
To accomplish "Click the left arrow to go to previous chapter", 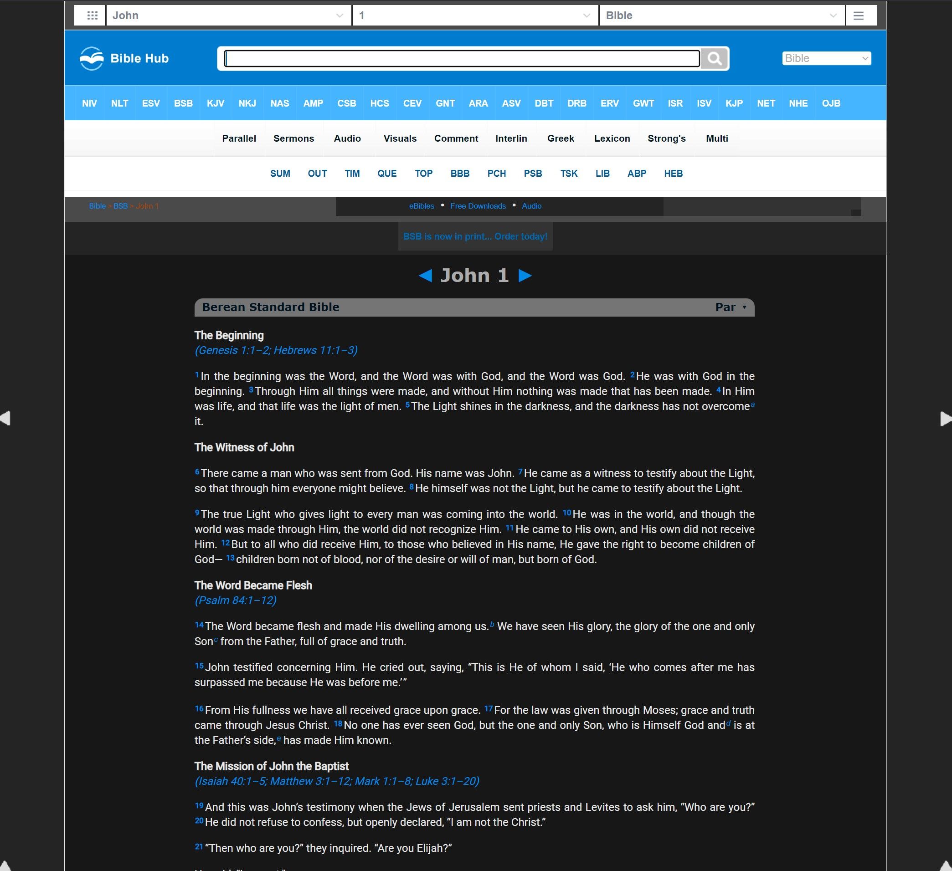I will pos(424,275).
